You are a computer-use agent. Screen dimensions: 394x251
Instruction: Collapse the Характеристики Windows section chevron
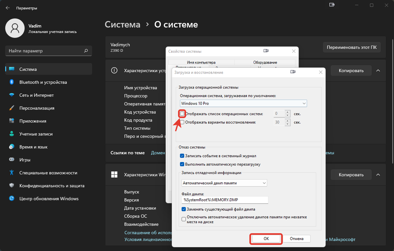click(x=378, y=174)
